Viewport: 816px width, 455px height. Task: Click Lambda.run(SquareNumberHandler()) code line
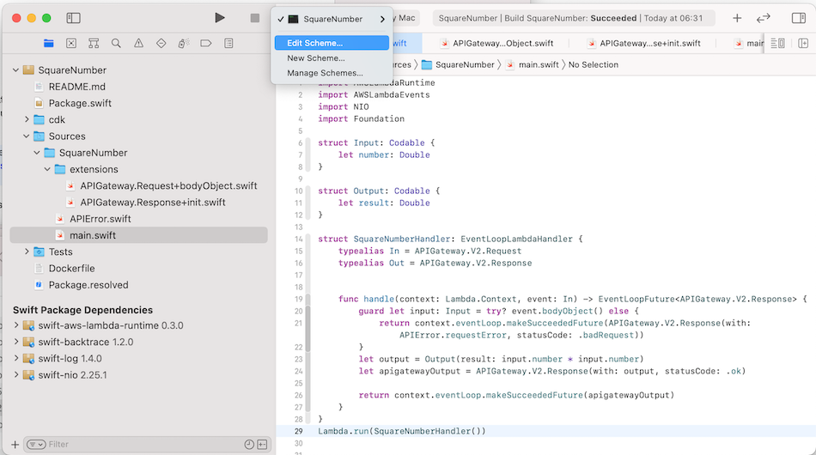402,431
